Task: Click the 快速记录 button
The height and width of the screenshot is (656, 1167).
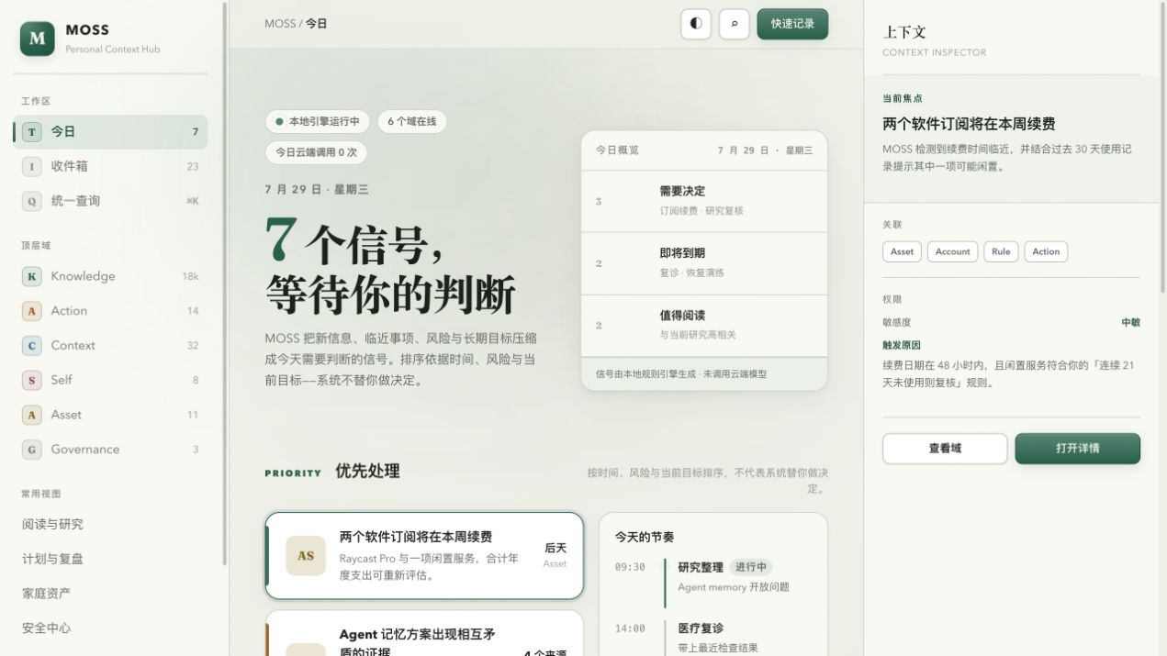Action: point(792,24)
